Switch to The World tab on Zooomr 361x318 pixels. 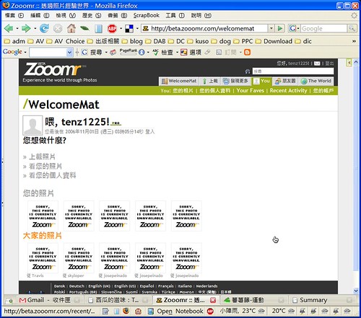[316, 81]
